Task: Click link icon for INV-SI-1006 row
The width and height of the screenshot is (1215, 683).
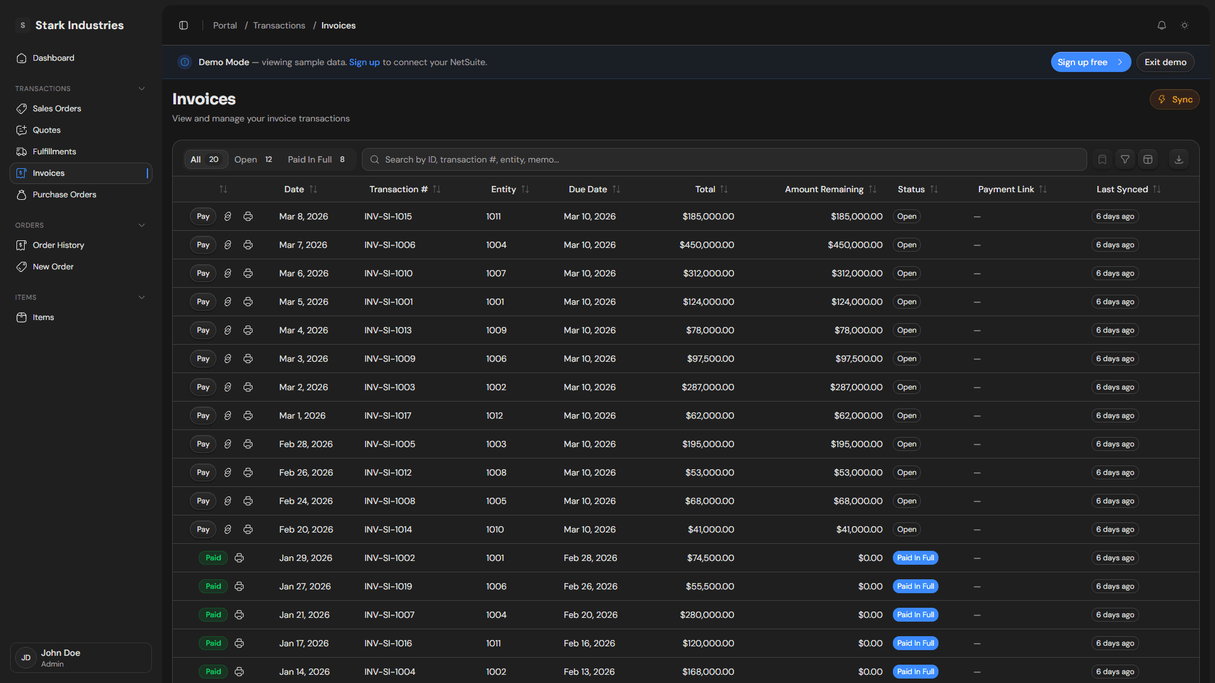Action: 228,245
